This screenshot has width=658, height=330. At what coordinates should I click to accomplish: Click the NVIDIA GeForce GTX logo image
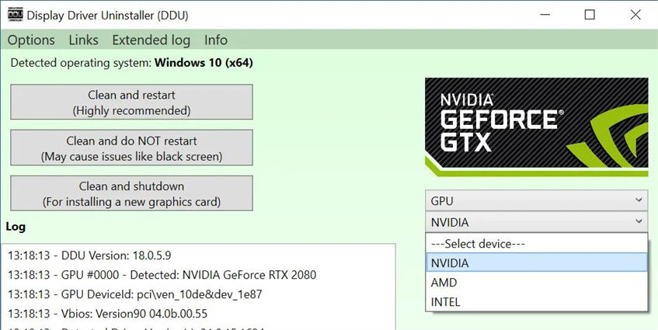[536, 127]
